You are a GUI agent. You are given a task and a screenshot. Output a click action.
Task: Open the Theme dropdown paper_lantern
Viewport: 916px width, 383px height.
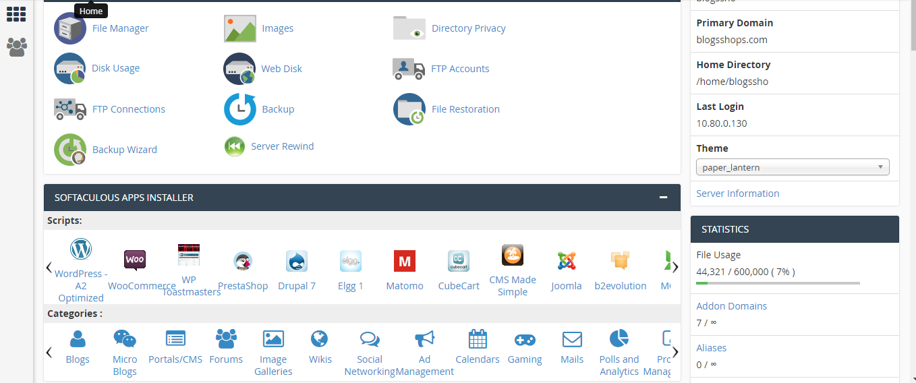click(793, 167)
